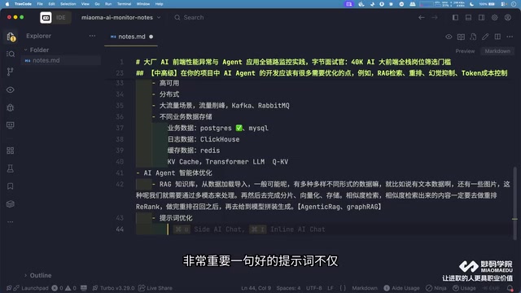
Task: Open the Remote Explorer monitor icon
Action: [11, 125]
